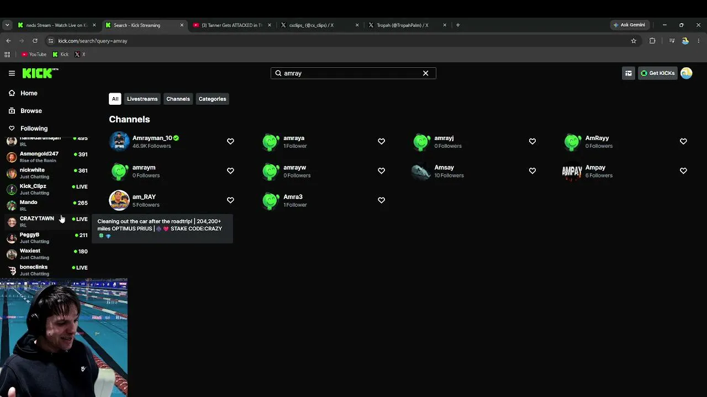This screenshot has height=397, width=707.
Task: Toggle follow heart for amrayw
Action: (381, 171)
